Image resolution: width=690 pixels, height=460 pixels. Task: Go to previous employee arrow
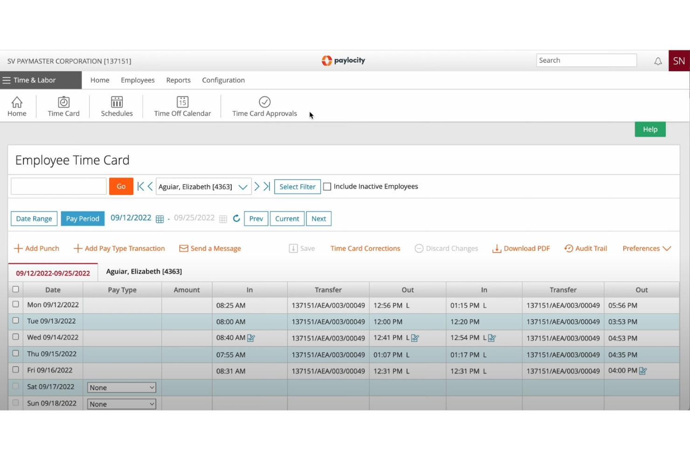point(150,186)
